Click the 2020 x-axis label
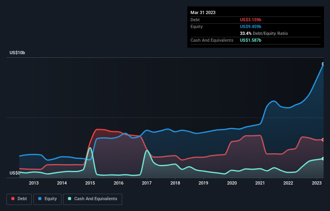Image resolution: width=330 pixels, height=211 pixels. click(x=232, y=183)
